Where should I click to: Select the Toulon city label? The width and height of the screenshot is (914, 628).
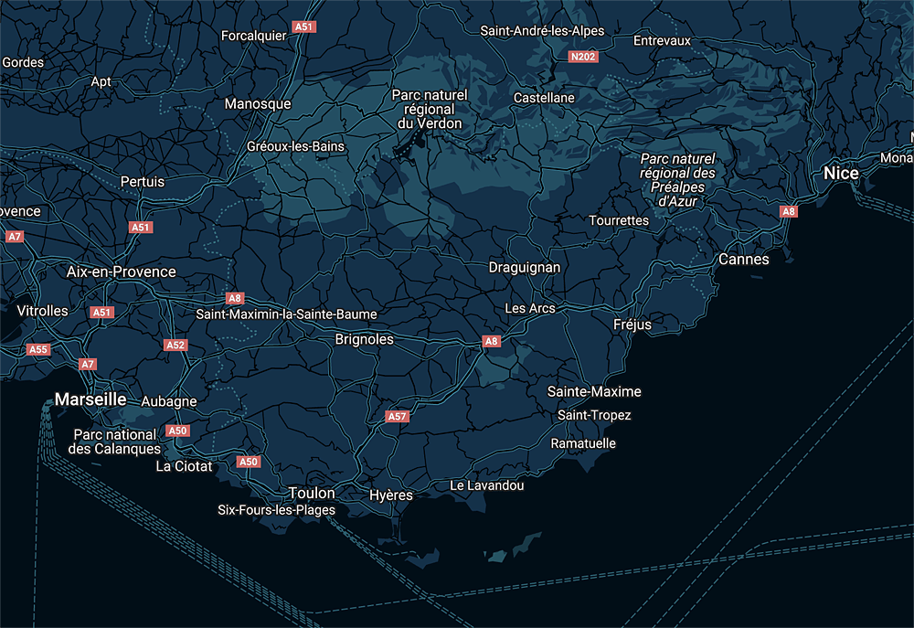click(312, 493)
